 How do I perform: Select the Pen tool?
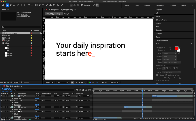39,5
